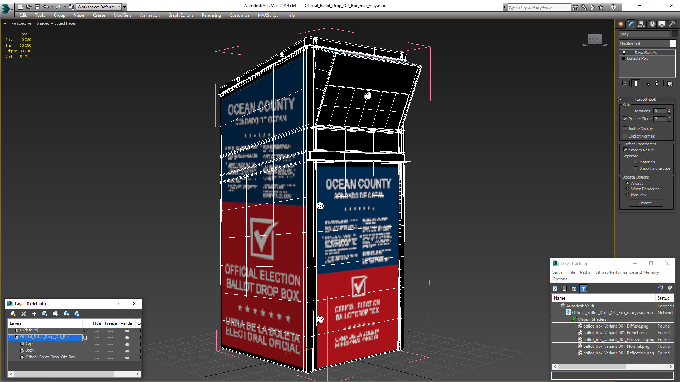Click the Undo arrow in title toolbar
The image size is (680, 382).
[46, 7]
